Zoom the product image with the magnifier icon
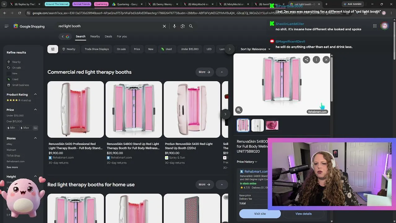 239,110
